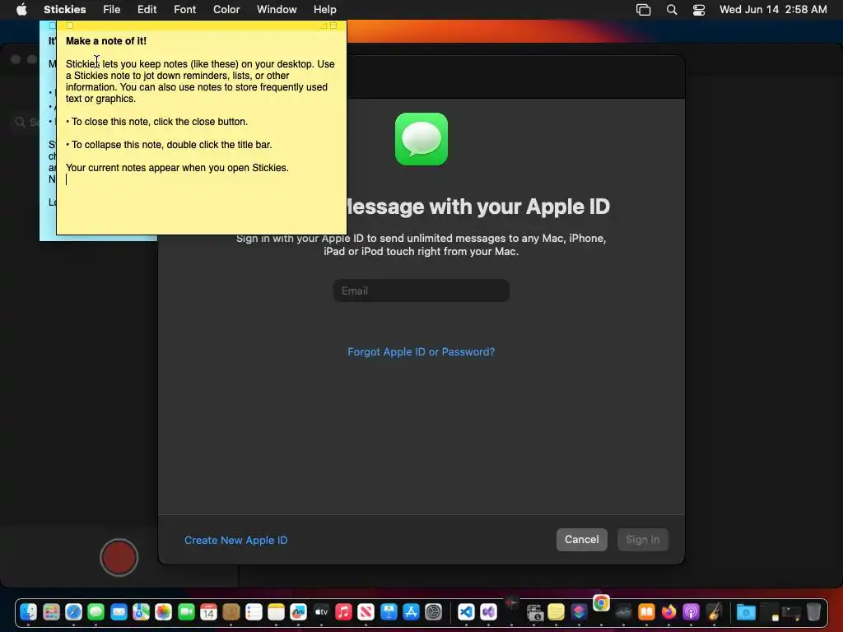Launch Firefox from the dock

(668, 611)
